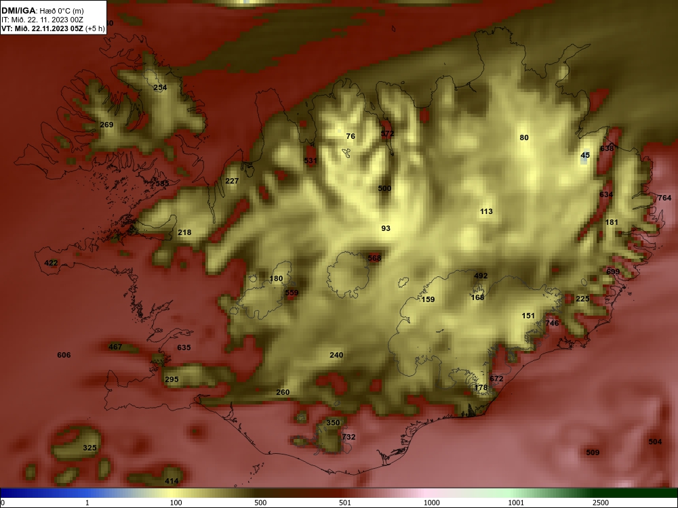678x508 pixels.
Task: Click the 168 data label
Action: point(477,297)
